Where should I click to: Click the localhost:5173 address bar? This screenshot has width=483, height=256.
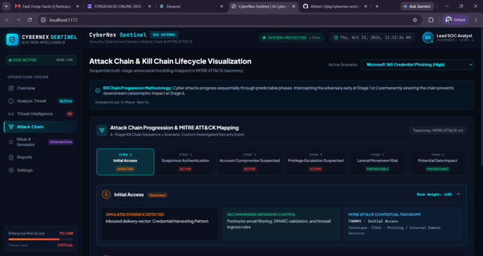tap(230, 20)
